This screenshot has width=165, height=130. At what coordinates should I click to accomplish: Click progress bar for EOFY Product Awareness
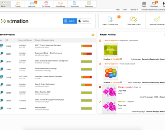click(87, 46)
